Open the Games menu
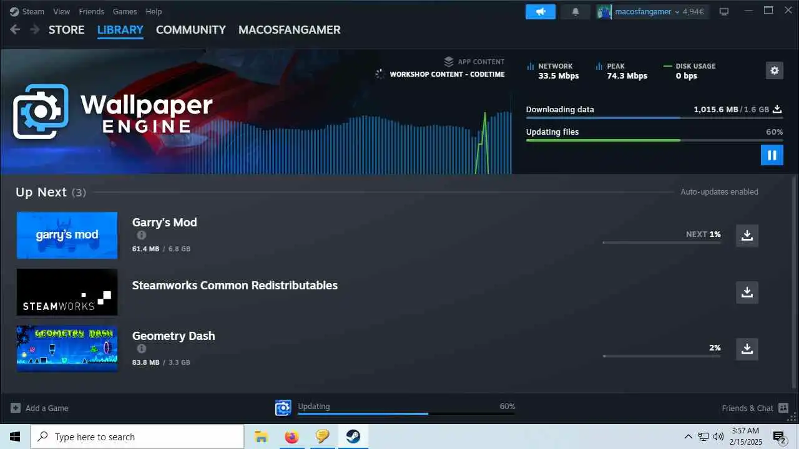 (125, 11)
